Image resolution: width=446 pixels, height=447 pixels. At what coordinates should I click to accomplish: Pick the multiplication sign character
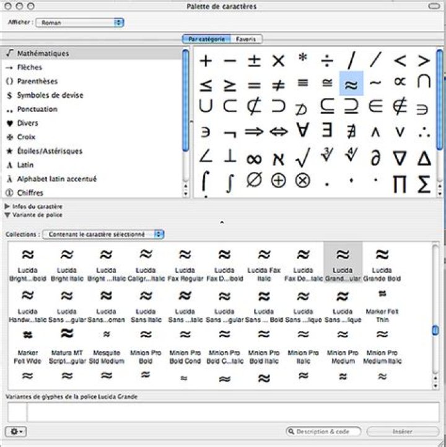(278, 61)
